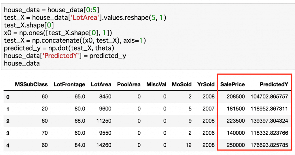Click the predicted value 139397.304324

click(x=269, y=121)
